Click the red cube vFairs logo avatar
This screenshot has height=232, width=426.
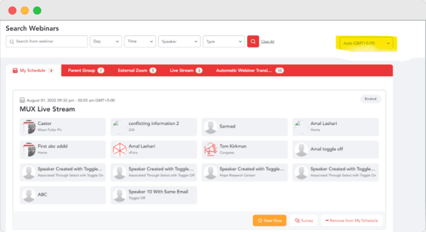click(120, 150)
